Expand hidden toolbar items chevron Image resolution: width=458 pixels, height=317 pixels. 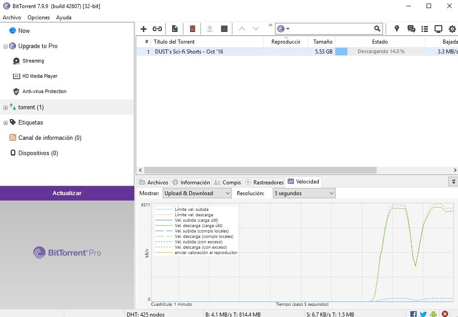coord(271,25)
